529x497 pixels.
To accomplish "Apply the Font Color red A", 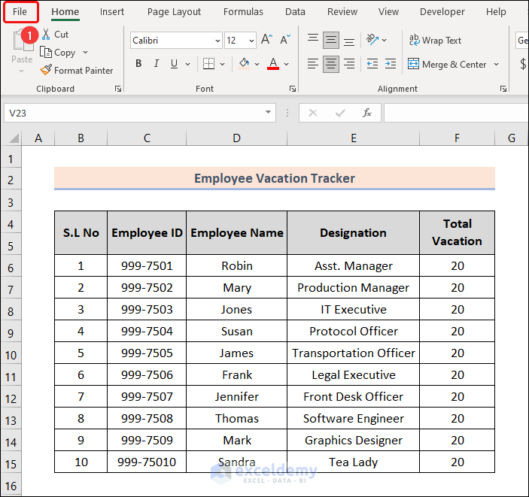I will [x=273, y=63].
